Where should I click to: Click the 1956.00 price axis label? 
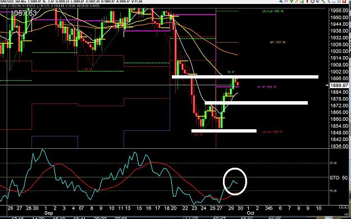[339, 11]
